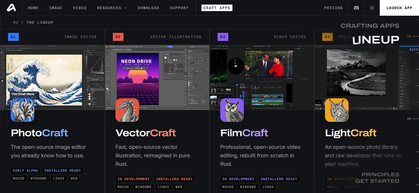Open the Pricing page link

(x=333, y=8)
